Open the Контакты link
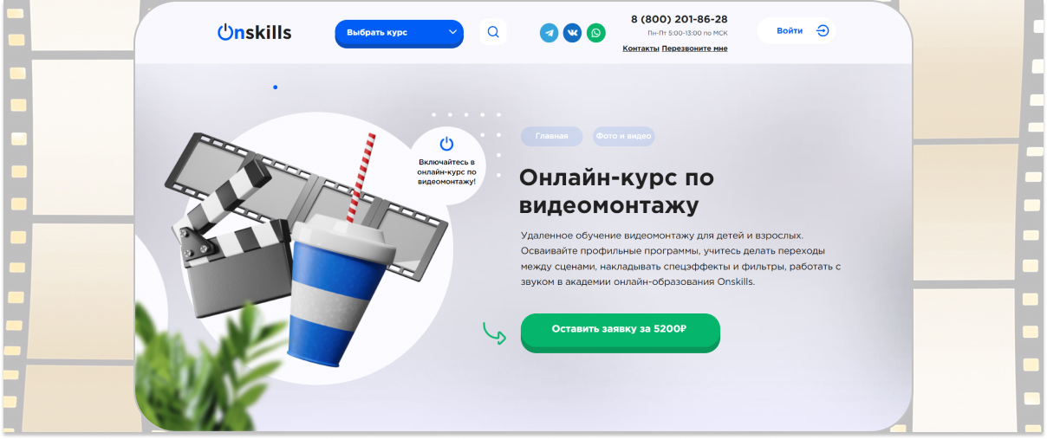The width and height of the screenshot is (1047, 439). point(641,48)
